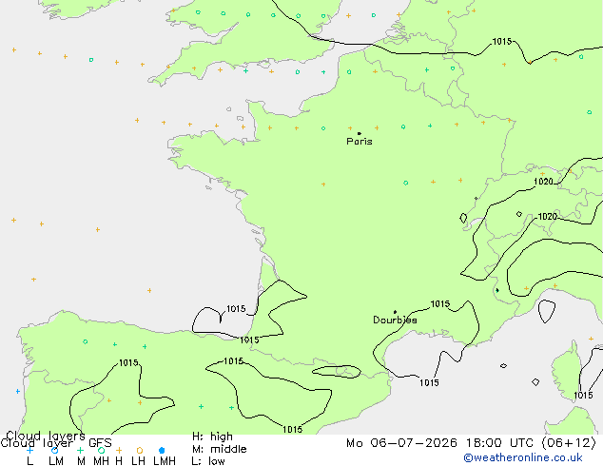
Task: Click the 1015 label on the northern isobar
Action: pos(502,41)
